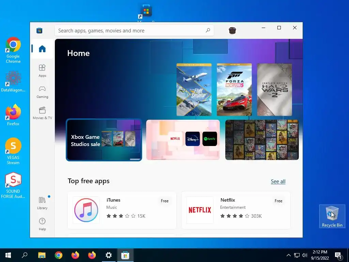Image resolution: width=349 pixels, height=262 pixels.
Task: Open the notification center icon
Action: (338, 255)
